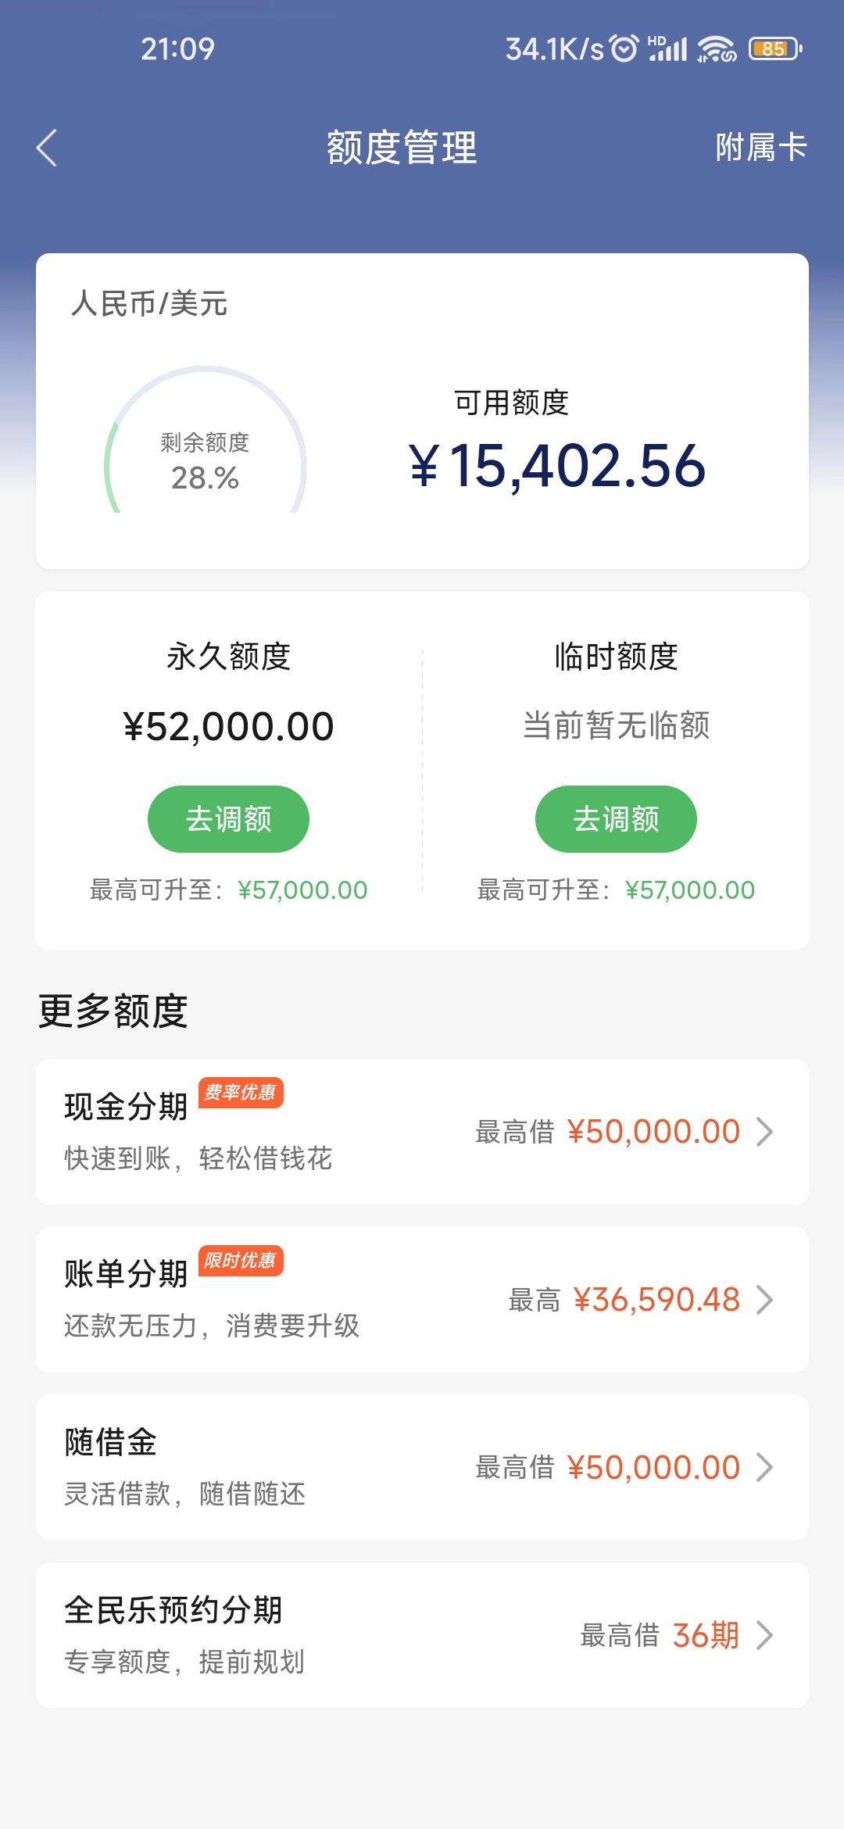844x1829 pixels.
Task: Open the 现金分期 item
Action: click(422, 1132)
